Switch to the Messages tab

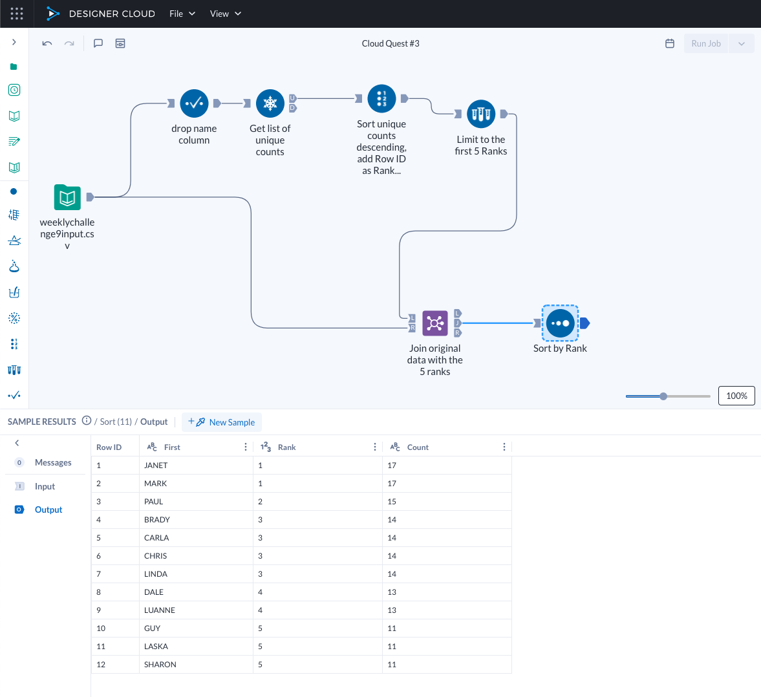click(53, 462)
